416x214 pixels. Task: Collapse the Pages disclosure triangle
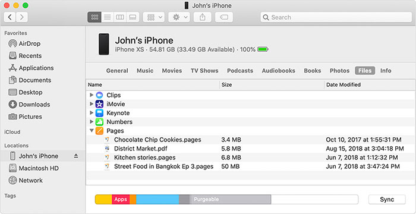pyautogui.click(x=92, y=131)
